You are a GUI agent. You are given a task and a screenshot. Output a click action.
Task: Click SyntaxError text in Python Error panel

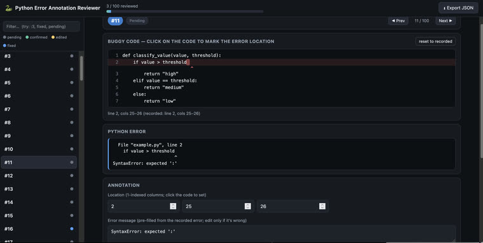click(145, 163)
